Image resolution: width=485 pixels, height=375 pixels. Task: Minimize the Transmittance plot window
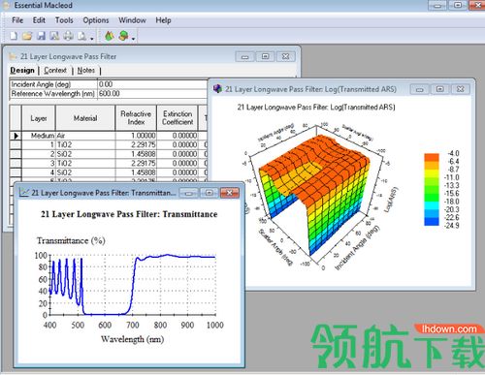(x=189, y=193)
